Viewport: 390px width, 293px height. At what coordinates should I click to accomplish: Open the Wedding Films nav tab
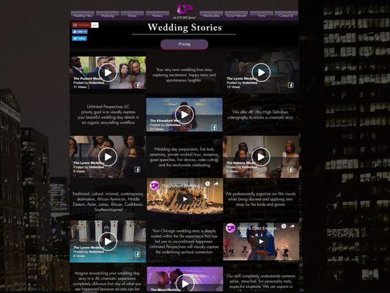click(83, 15)
